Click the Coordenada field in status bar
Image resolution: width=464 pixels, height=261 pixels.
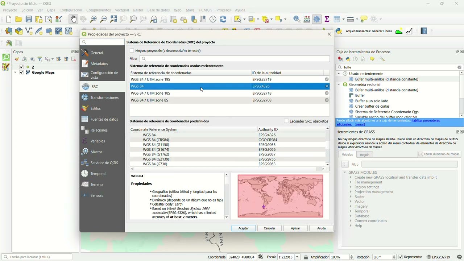tap(242, 257)
